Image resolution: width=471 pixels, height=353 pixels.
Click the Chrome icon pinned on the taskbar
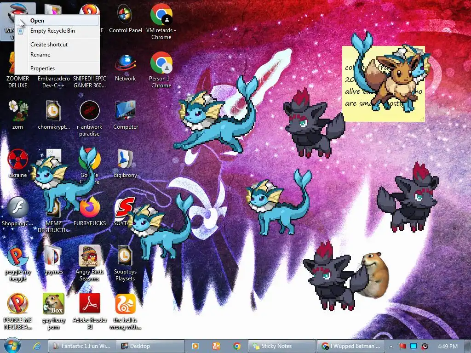(x=237, y=346)
